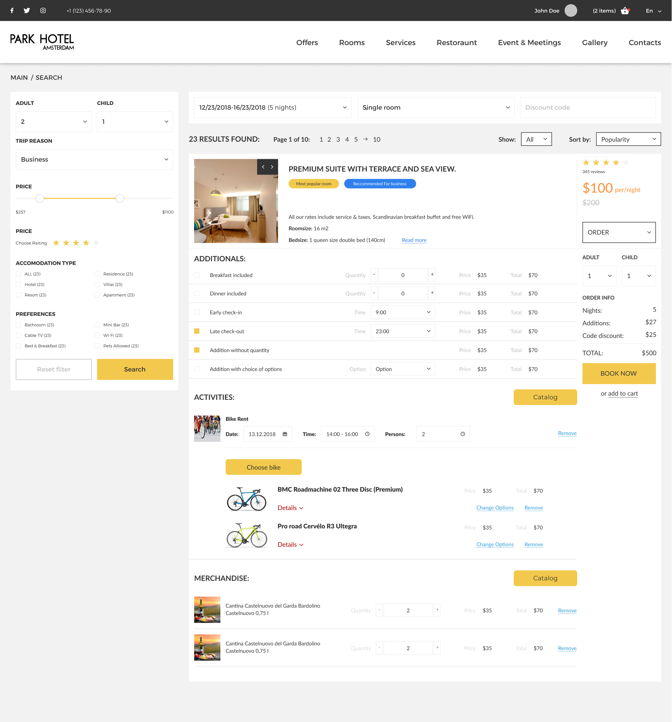Enable the Pets Allowed preference
The width and height of the screenshot is (672, 722).
(97, 346)
